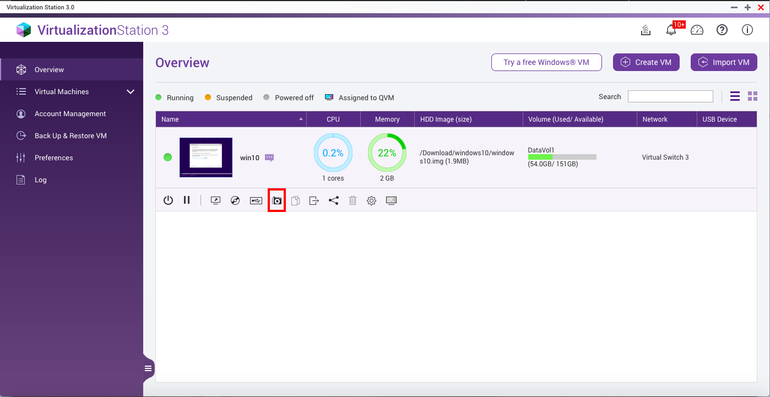Click the Network column header
This screenshot has height=397, width=770.
pyautogui.click(x=666, y=119)
